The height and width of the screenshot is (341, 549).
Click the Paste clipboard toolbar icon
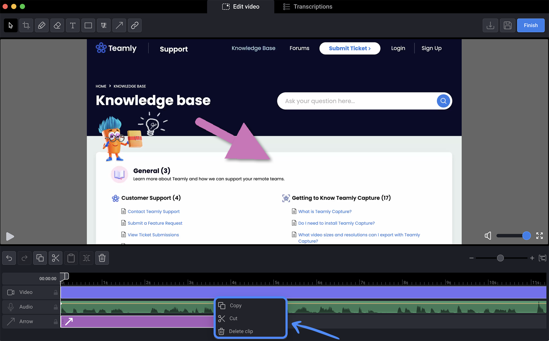[x=71, y=258]
